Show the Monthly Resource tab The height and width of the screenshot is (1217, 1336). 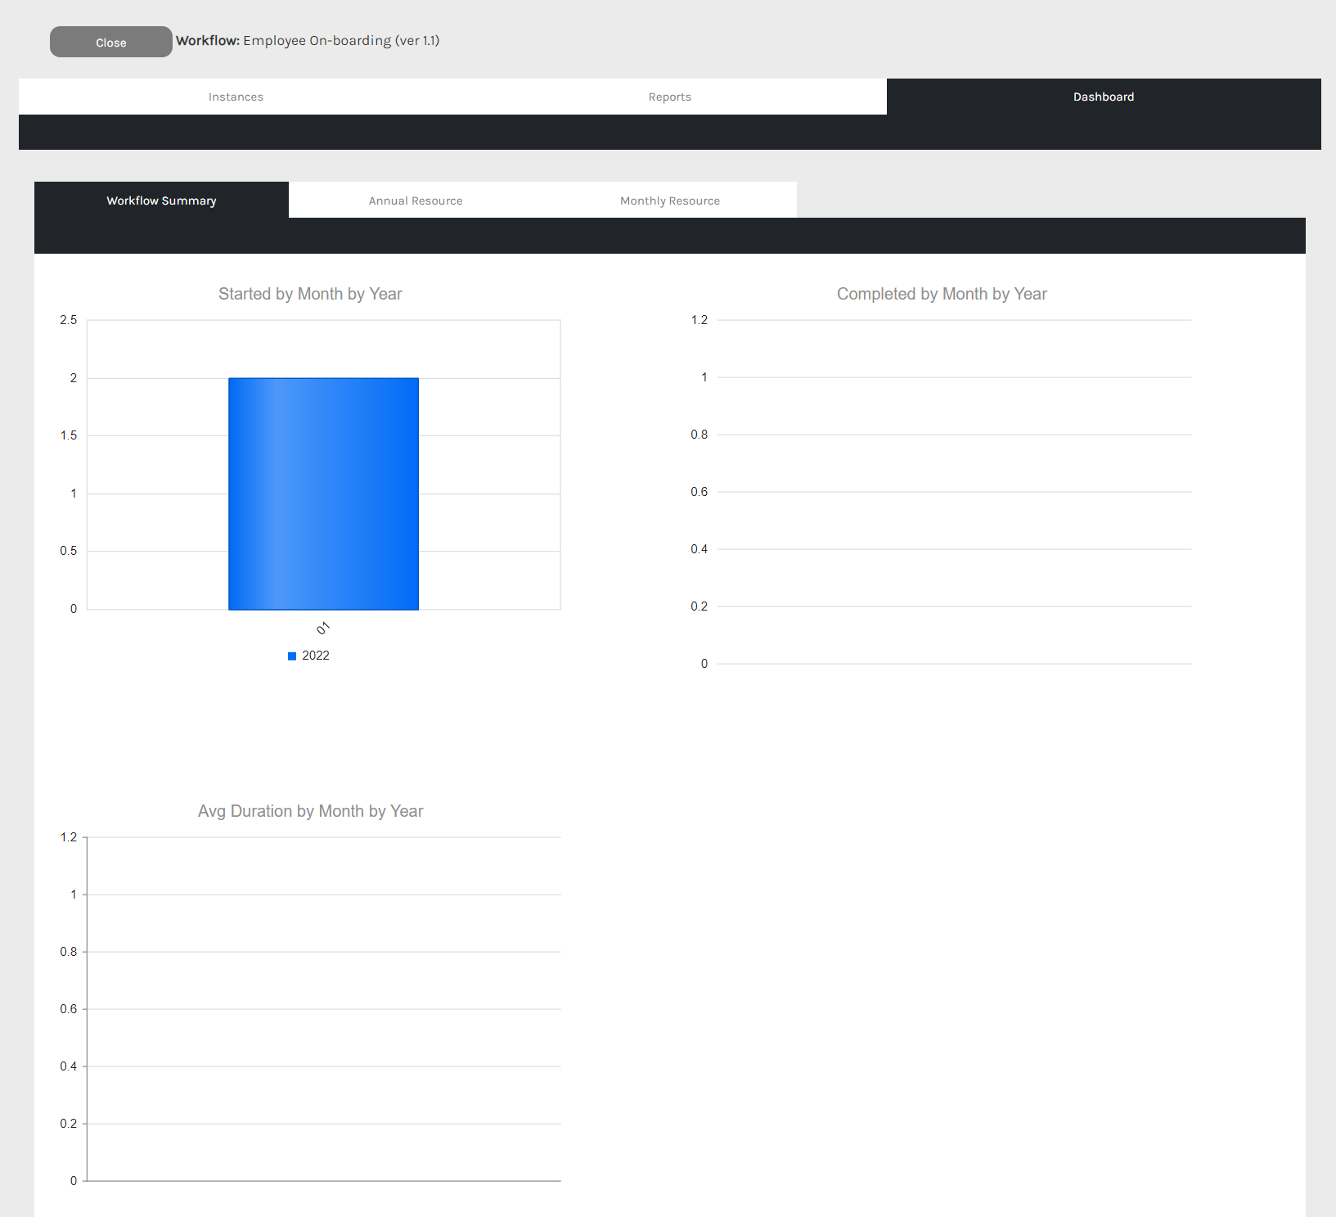pyautogui.click(x=669, y=201)
